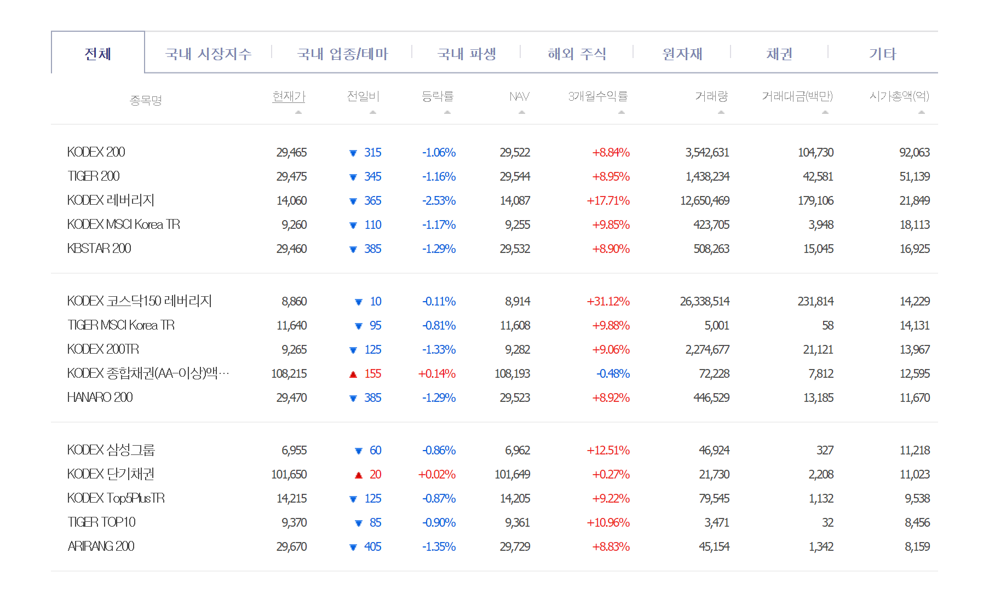The image size is (989, 605).
Task: Select the 108,215 current price value
Action: (289, 373)
